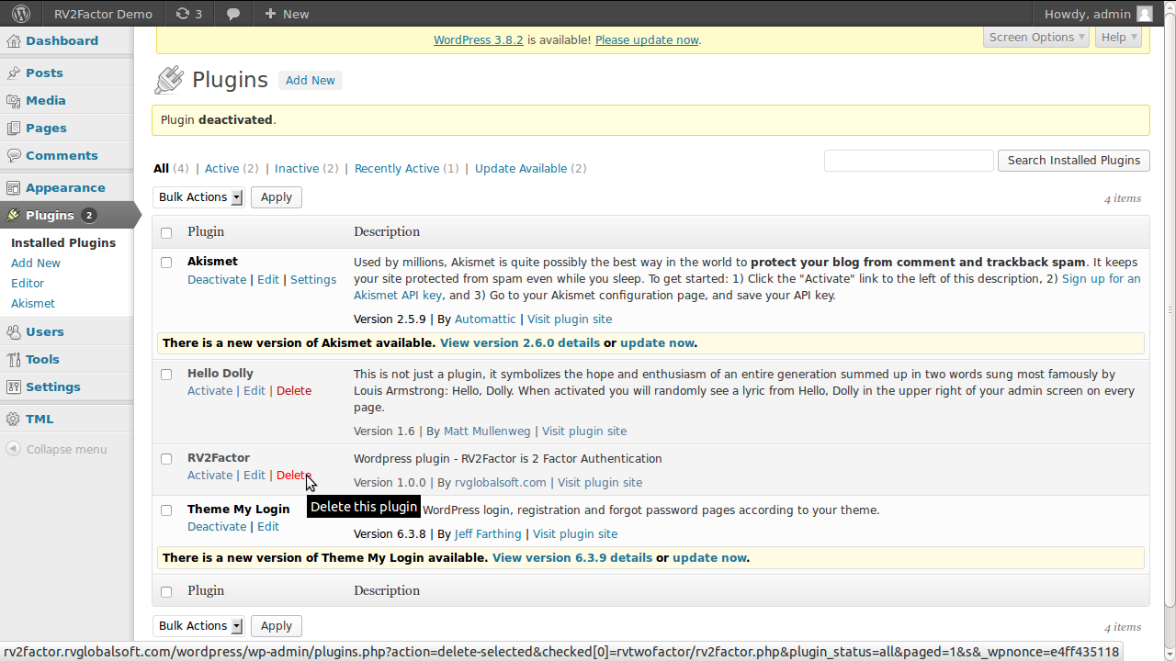Deactivate the Akismet plugin
The width and height of the screenshot is (1176, 661).
tap(217, 279)
